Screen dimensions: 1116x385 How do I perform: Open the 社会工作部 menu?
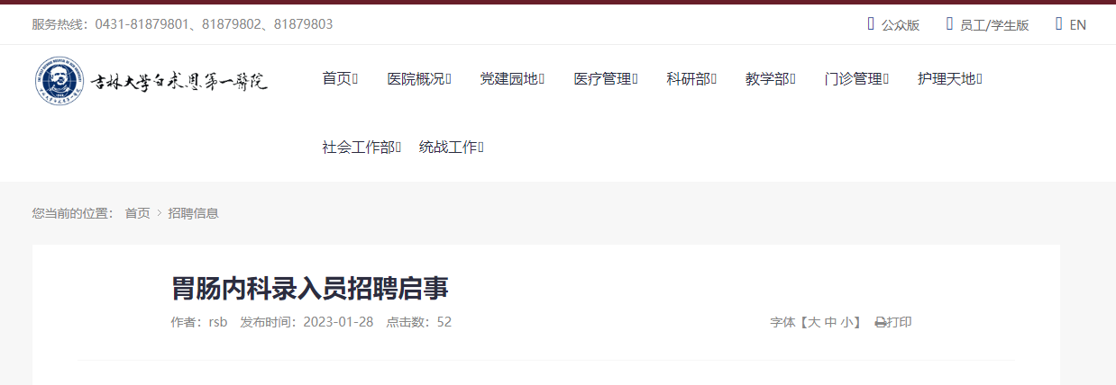(x=361, y=148)
